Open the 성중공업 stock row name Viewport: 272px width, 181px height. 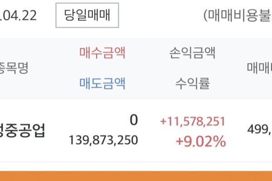click(23, 131)
